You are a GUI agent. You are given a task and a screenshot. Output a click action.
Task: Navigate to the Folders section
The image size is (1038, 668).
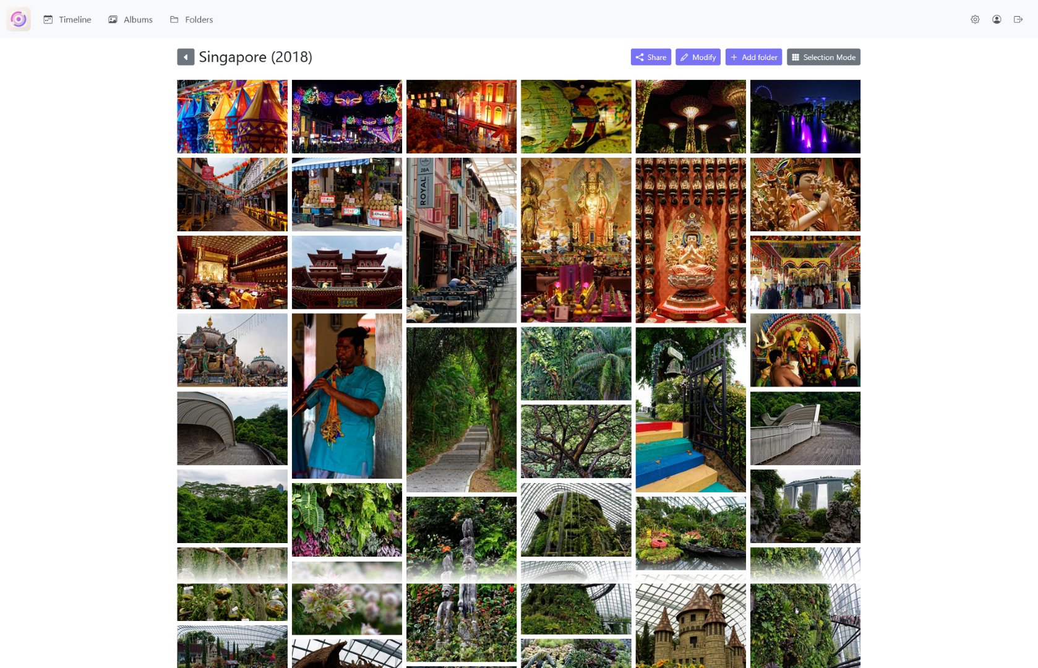(x=199, y=19)
